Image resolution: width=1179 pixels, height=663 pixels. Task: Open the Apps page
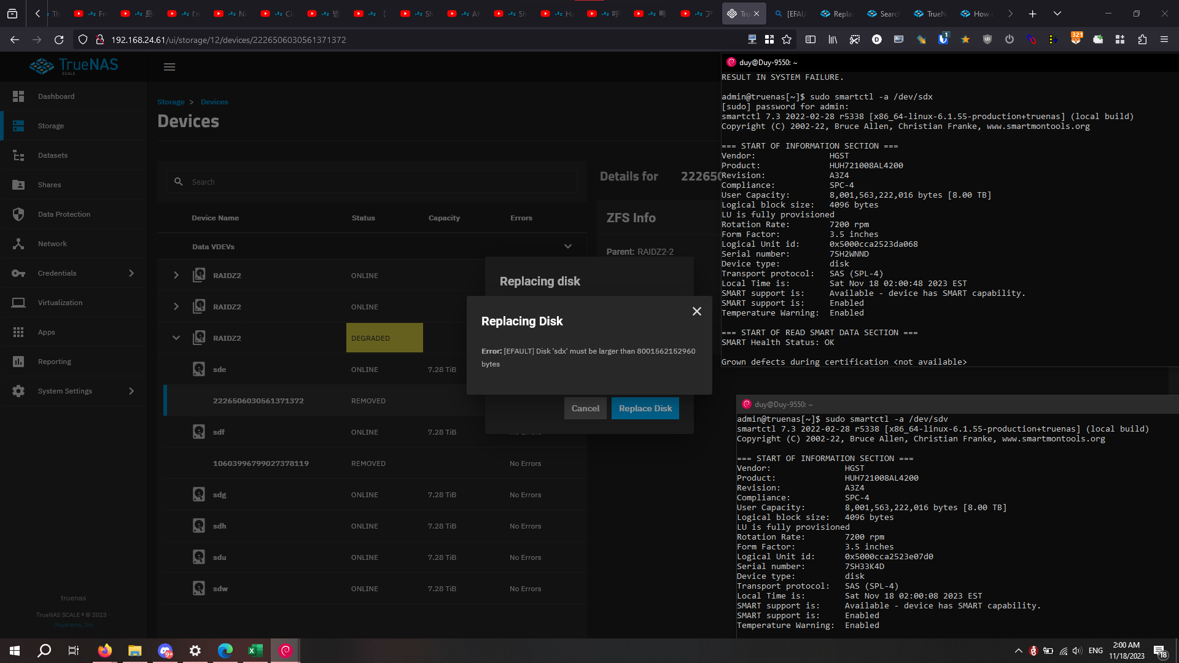74,332
